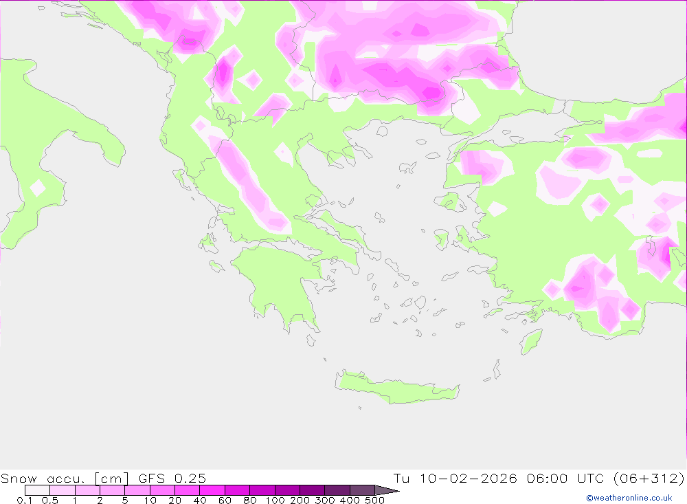The height and width of the screenshot is (504, 687).
Task: Click the 60–80 cm legend swatch
Action: pyautogui.click(x=238, y=490)
